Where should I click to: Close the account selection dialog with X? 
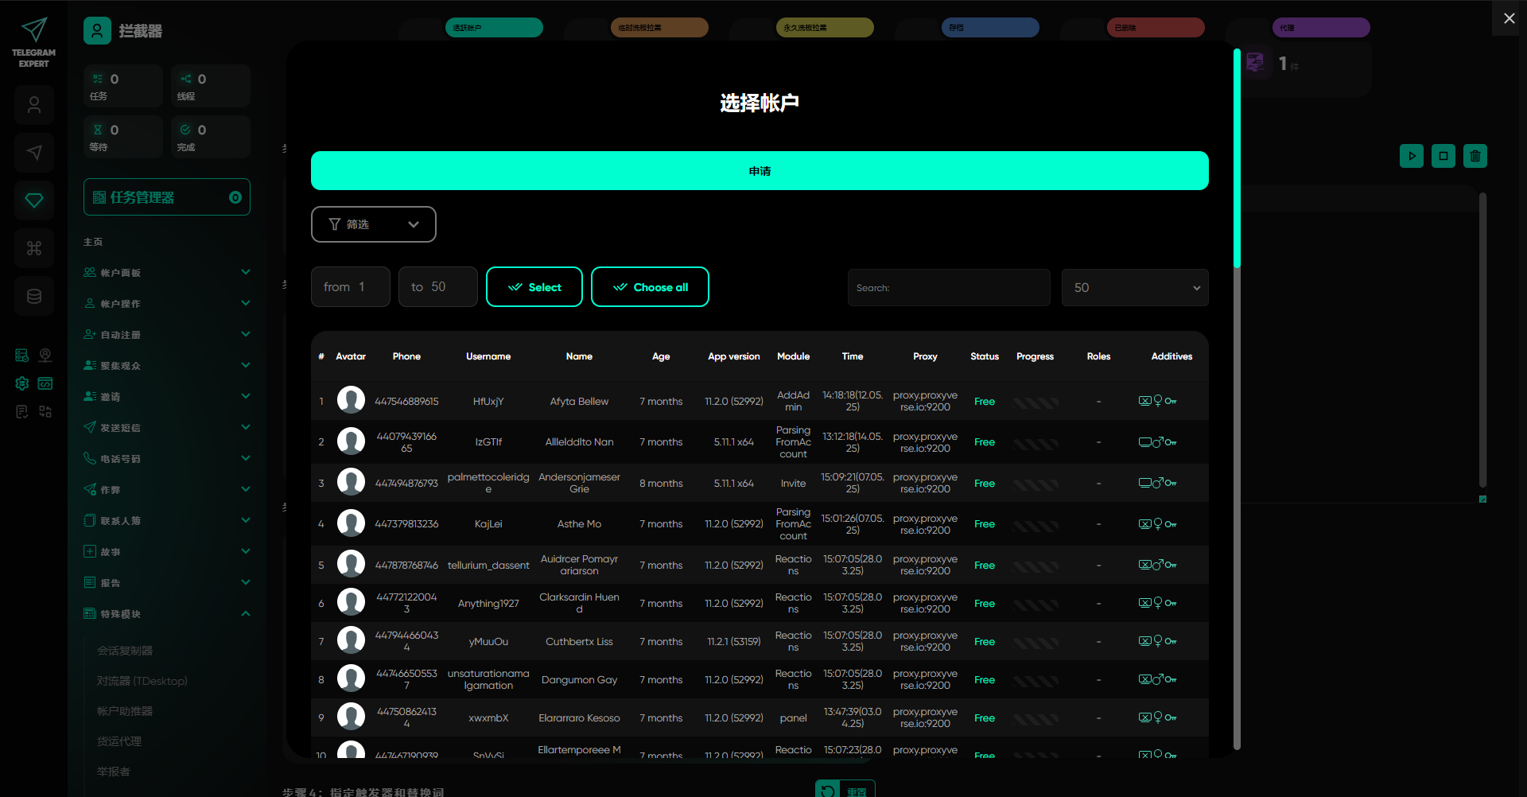click(x=1509, y=18)
